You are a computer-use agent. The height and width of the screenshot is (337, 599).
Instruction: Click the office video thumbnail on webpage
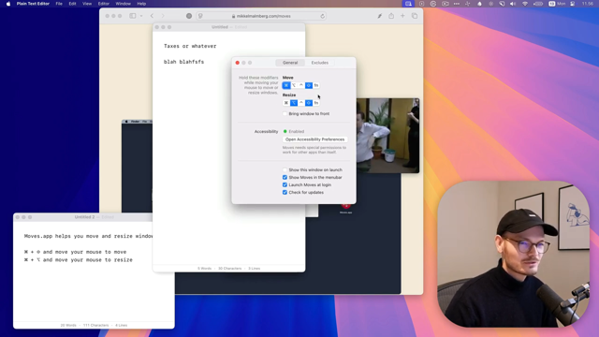coord(387,136)
